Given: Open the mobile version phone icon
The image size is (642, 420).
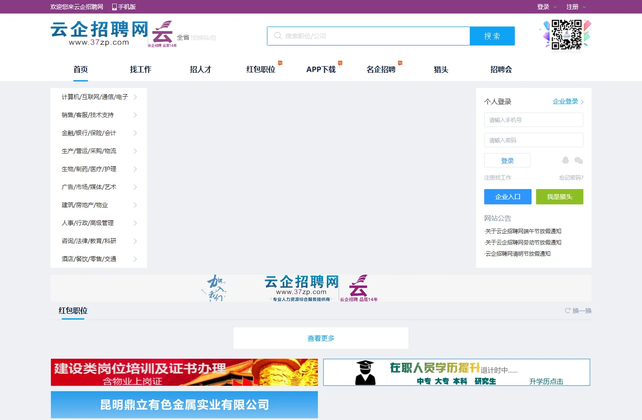Looking at the screenshot, I should 115,7.
